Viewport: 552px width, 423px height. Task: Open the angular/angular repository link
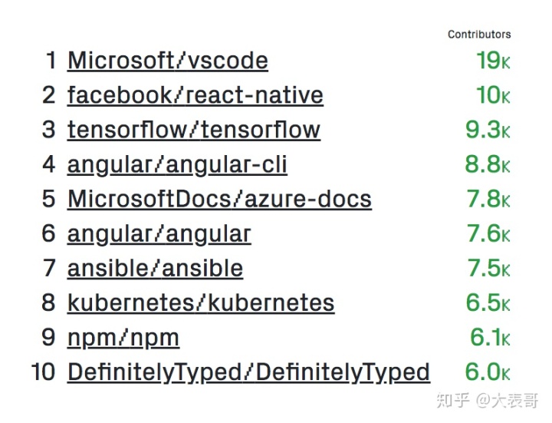pyautogui.click(x=159, y=234)
